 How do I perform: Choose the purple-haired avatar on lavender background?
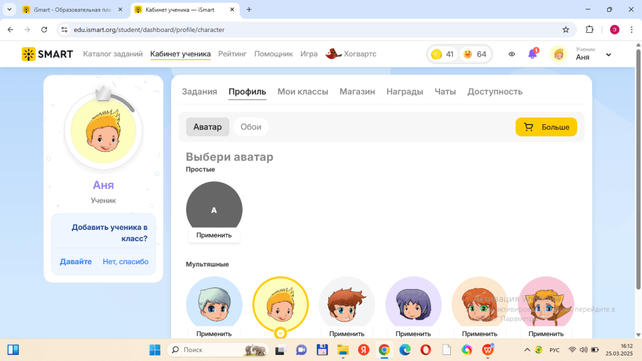tap(413, 304)
